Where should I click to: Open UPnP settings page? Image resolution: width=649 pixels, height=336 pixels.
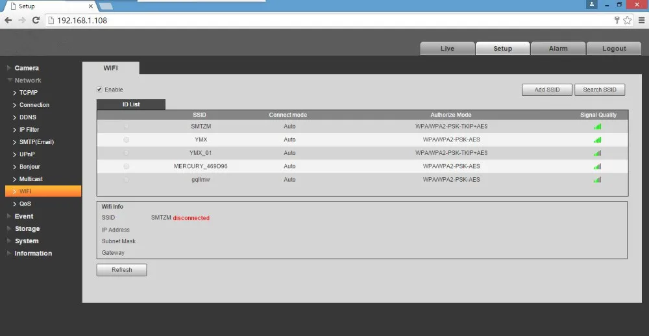point(27,154)
